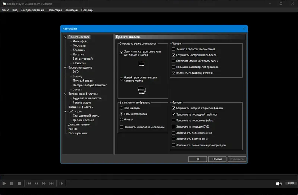Click the Play button in playback bar
Image resolution: width=298 pixels, height=195 pixels.
[4, 183]
